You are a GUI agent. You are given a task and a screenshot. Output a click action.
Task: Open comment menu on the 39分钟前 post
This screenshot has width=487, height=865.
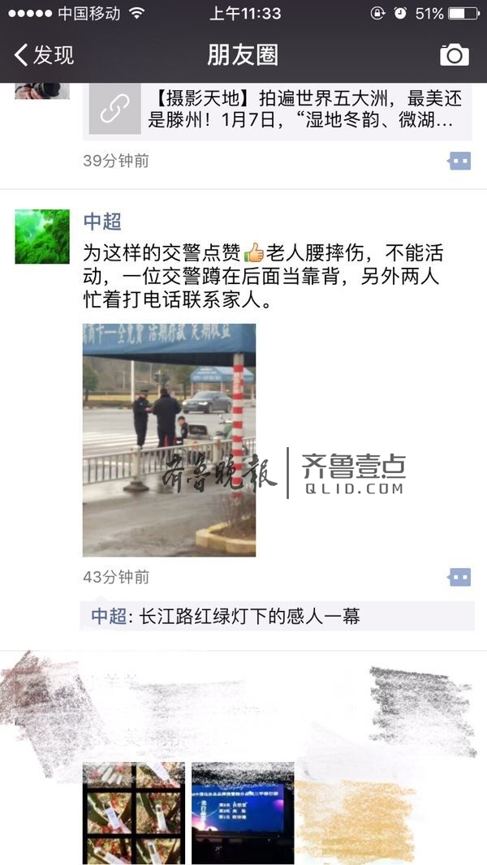point(459,161)
